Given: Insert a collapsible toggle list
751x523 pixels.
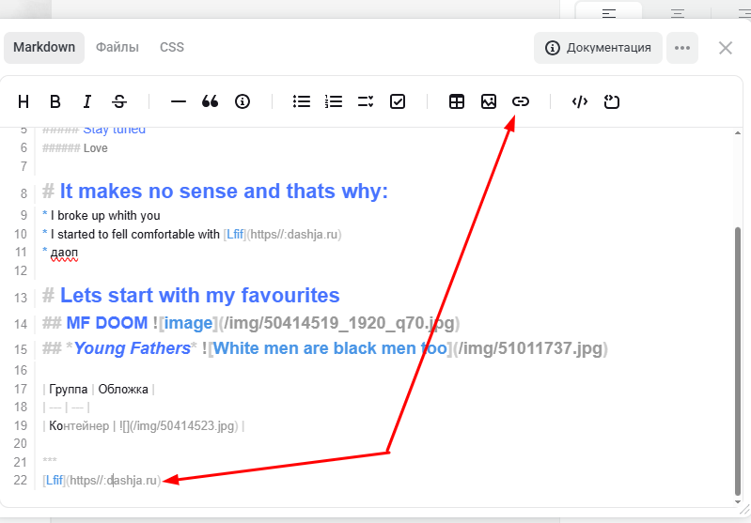Looking at the screenshot, I should click(x=366, y=101).
